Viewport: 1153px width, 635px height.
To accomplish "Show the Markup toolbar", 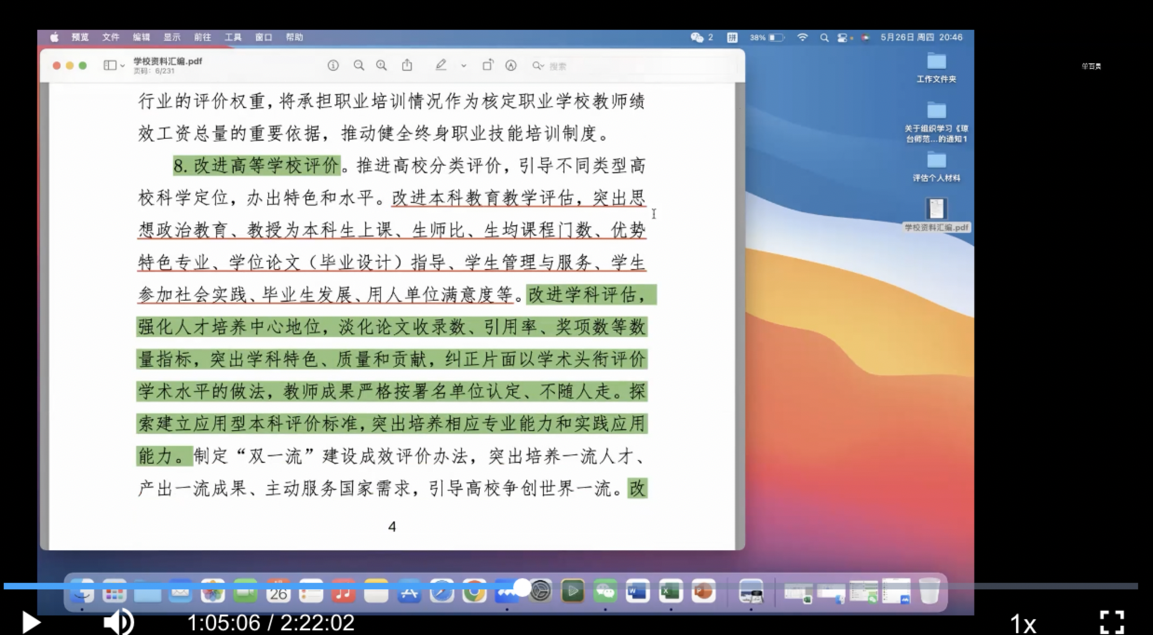I will pyautogui.click(x=511, y=66).
